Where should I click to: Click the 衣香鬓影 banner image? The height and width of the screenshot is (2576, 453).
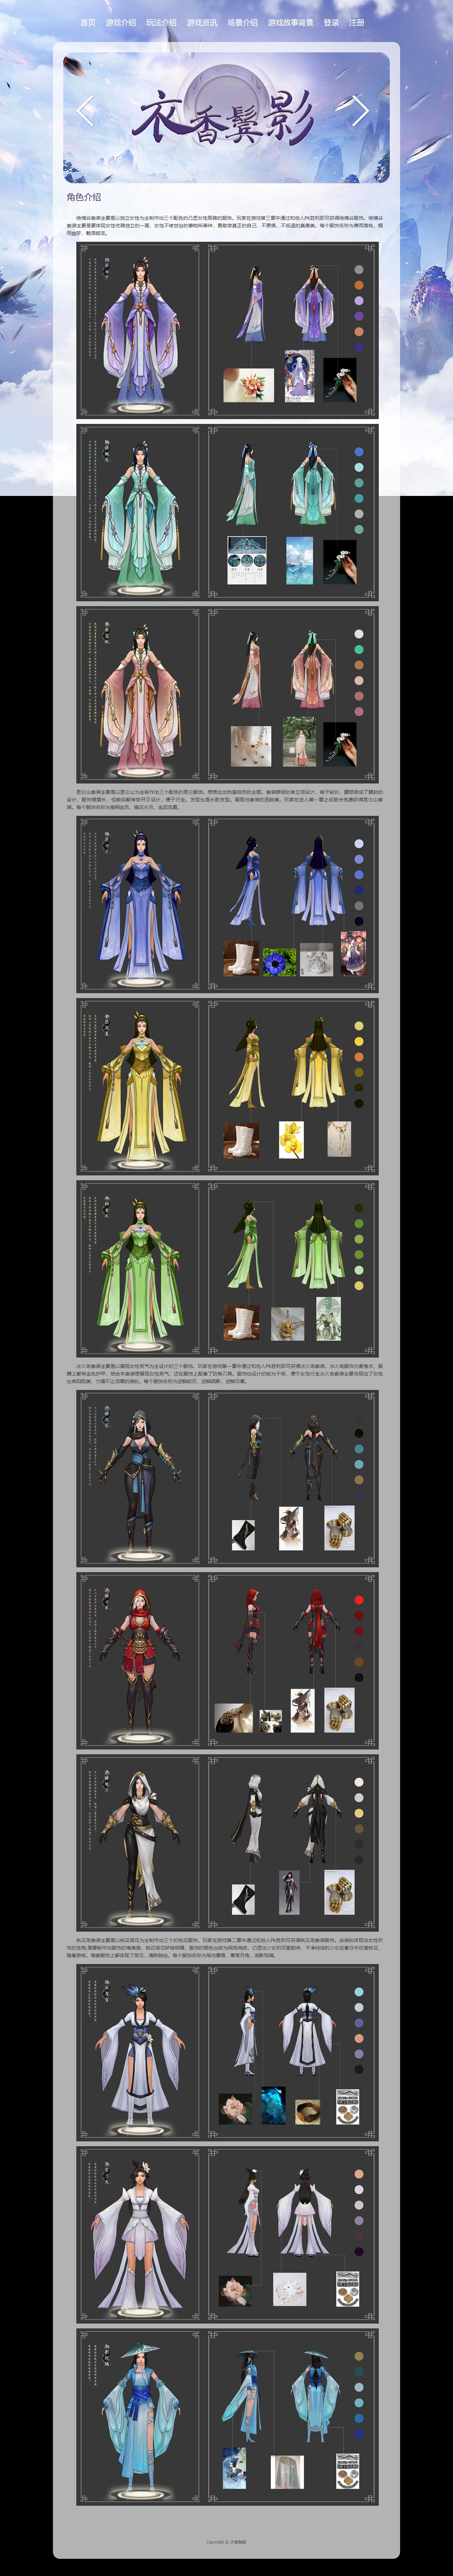[x=226, y=118]
